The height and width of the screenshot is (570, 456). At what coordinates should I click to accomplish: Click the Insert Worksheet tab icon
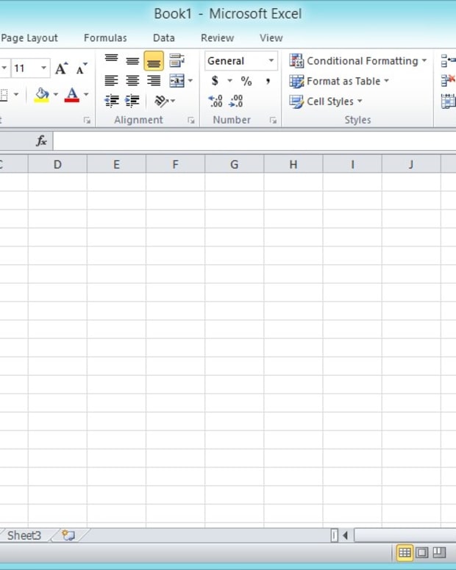point(68,535)
